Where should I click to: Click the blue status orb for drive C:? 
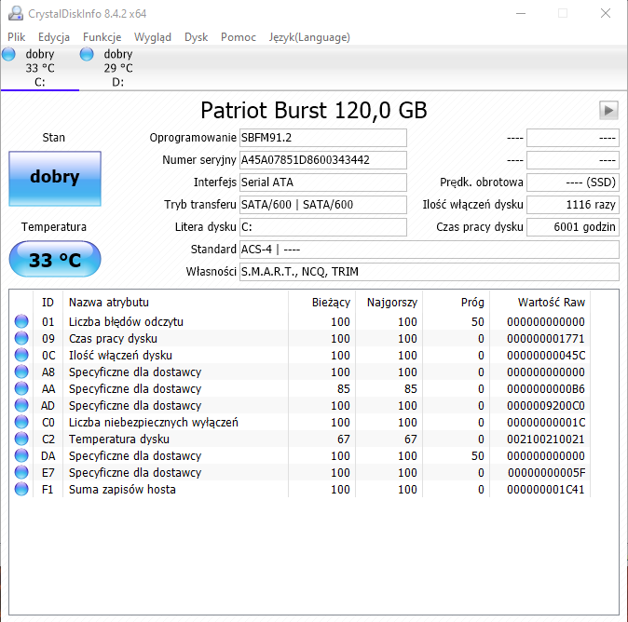pyautogui.click(x=8, y=54)
